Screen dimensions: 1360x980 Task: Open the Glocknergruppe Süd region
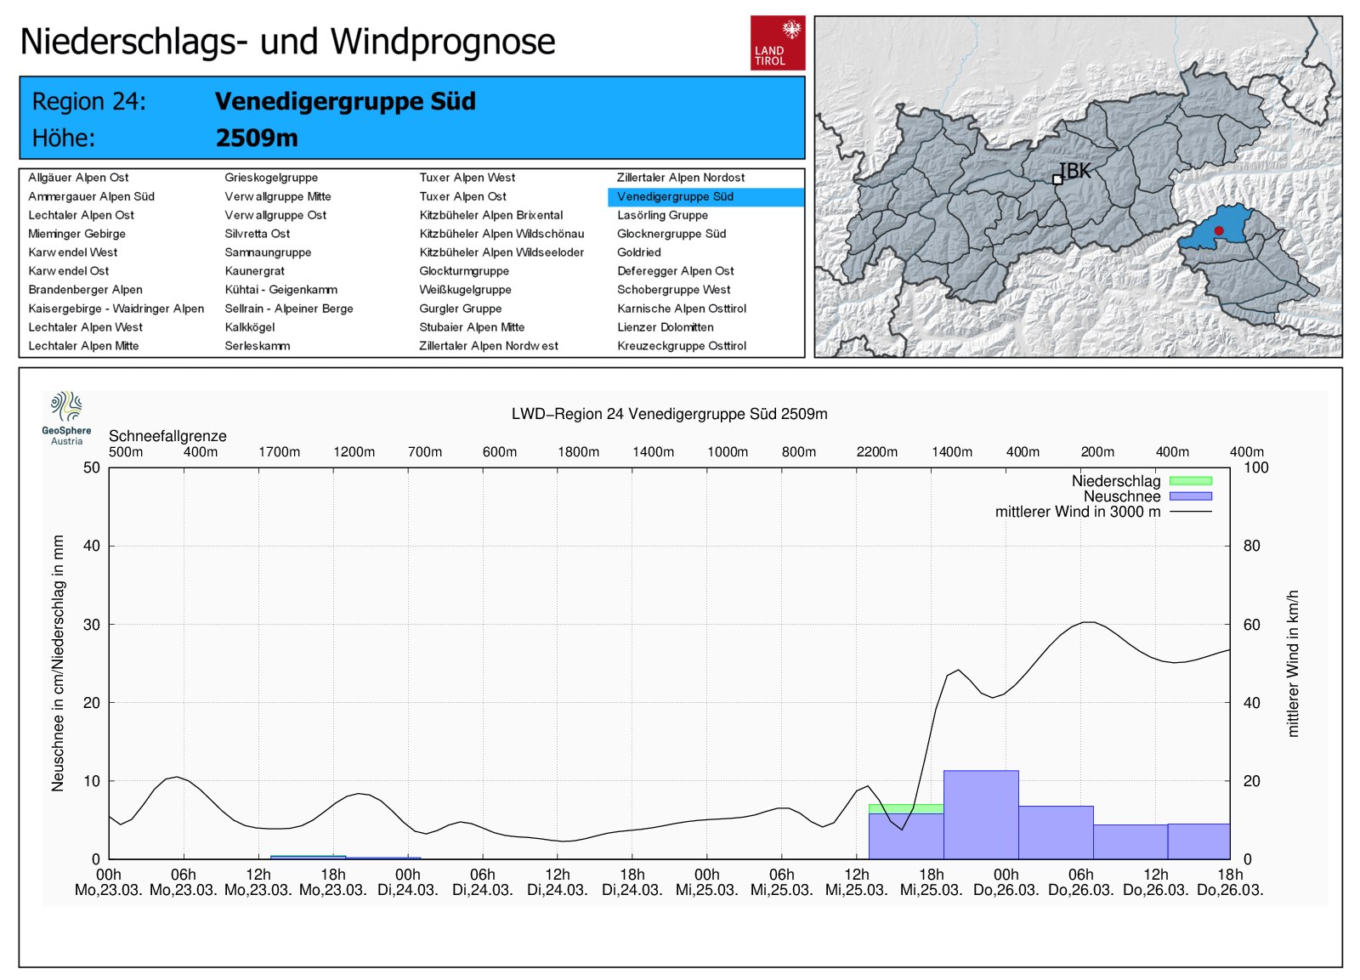click(671, 234)
